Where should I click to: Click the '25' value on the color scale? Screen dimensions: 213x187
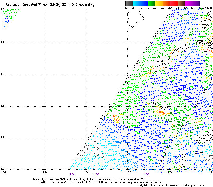pyautogui.click(x=162, y=8)
